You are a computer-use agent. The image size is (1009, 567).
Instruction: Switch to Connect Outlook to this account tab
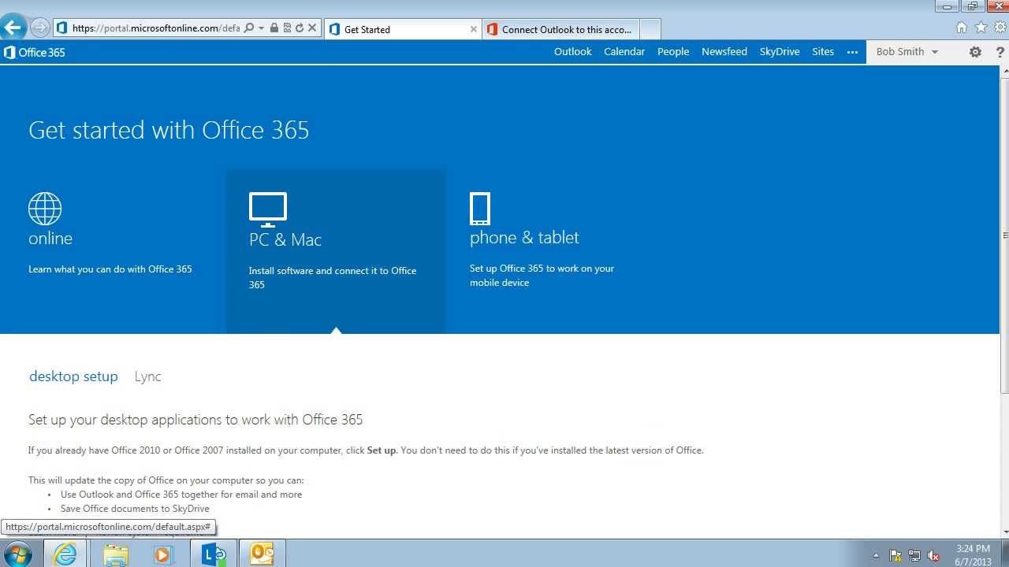(x=560, y=29)
